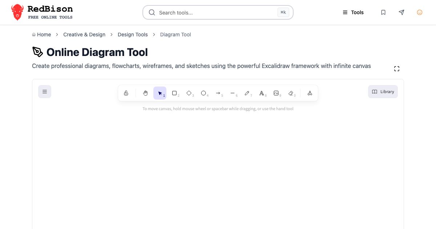Select the Line drawing tool
This screenshot has height=229, width=436.
tap(233, 93)
